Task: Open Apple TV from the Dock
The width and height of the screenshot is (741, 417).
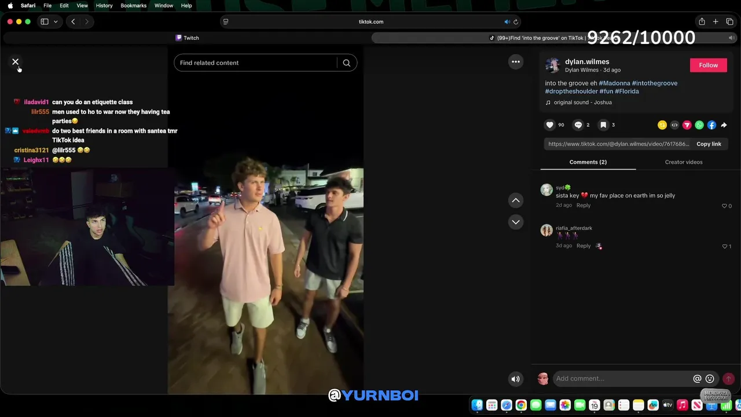Action: click(x=667, y=405)
